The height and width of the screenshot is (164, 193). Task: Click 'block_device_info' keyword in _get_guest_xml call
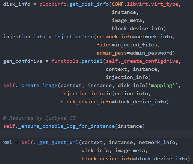(107, 159)
